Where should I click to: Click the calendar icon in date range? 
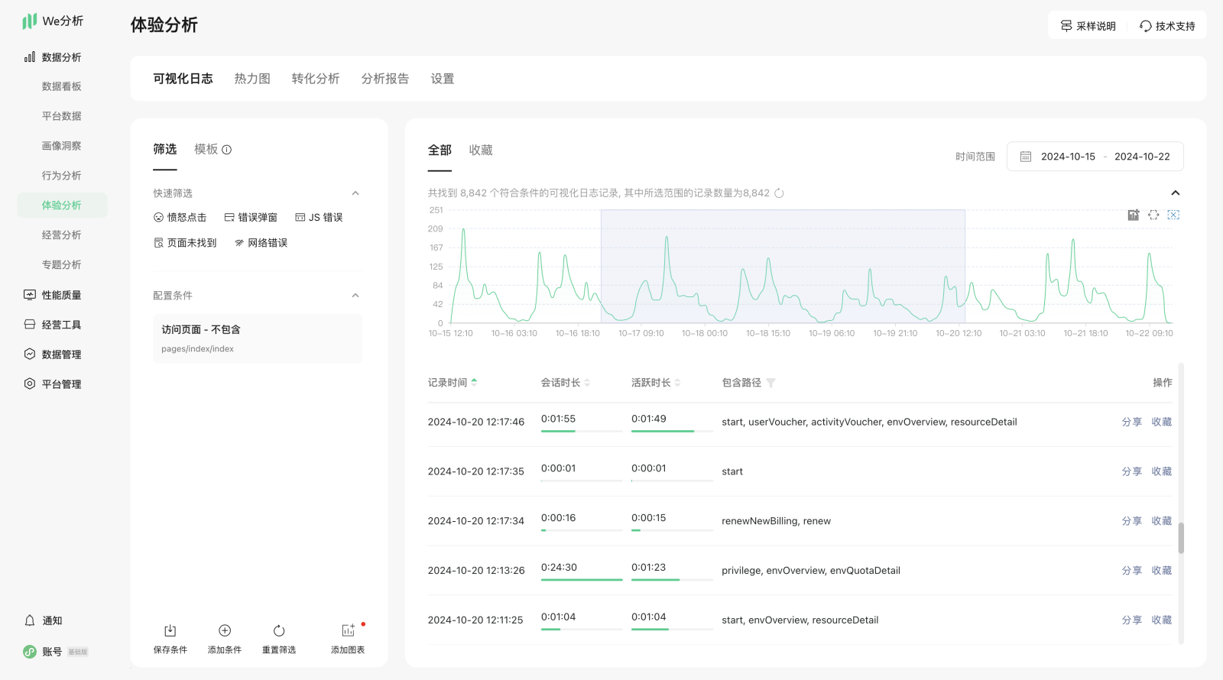1026,157
